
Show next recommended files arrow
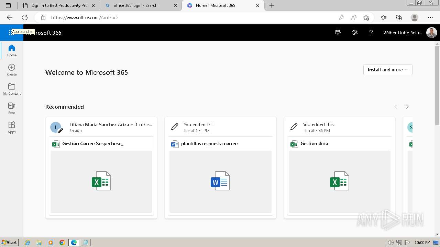click(407, 107)
